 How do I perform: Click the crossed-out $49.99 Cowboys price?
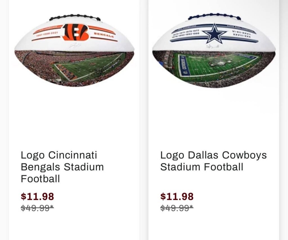pos(177,208)
